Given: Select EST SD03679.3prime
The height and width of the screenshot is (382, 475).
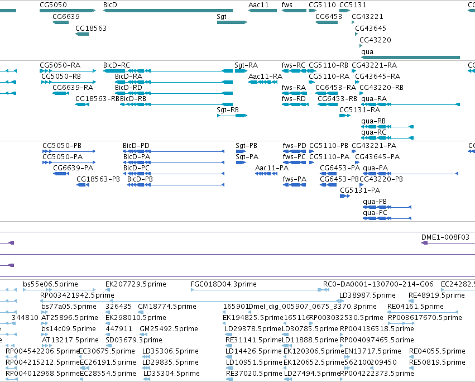Looking at the screenshot, I should point(108,346).
